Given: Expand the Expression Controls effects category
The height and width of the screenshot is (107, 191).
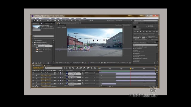Looking at the screenshot, I should (134, 58).
